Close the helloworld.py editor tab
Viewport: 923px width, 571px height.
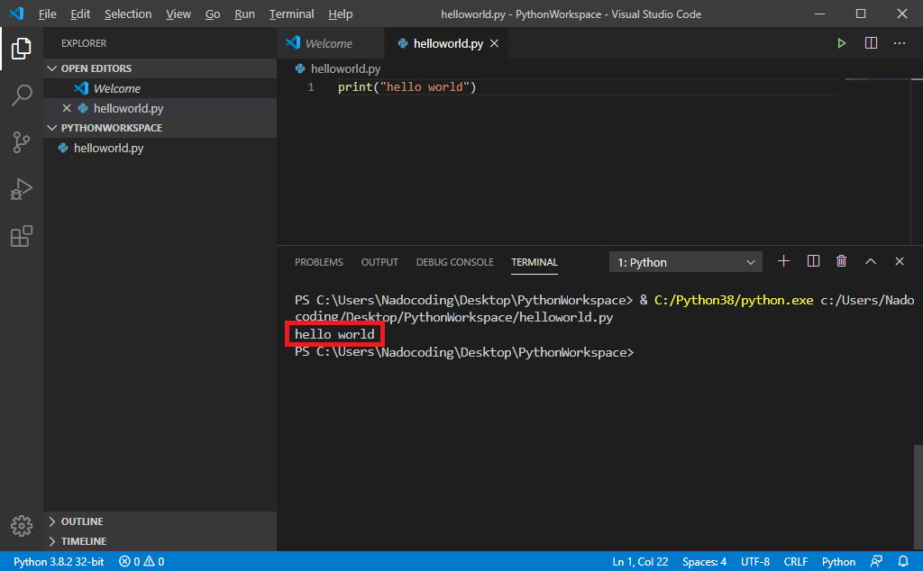click(x=495, y=43)
